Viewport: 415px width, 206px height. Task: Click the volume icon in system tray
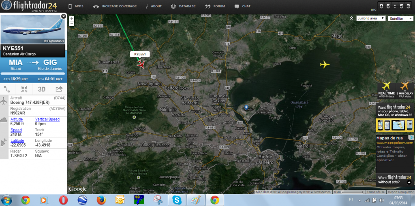click(x=382, y=200)
